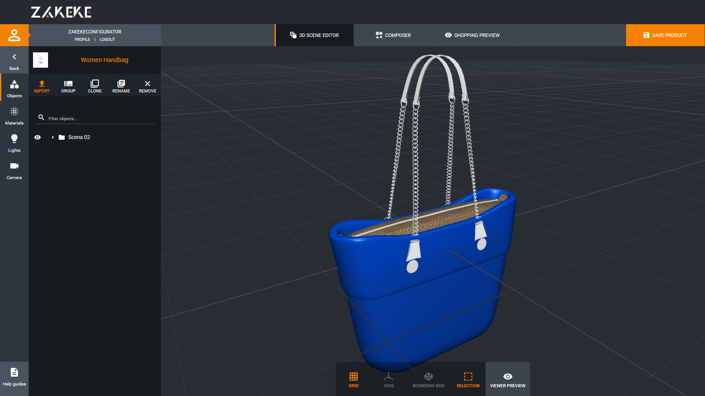705x396 pixels.
Task: Click the Group objects icon
Action: pos(68,86)
